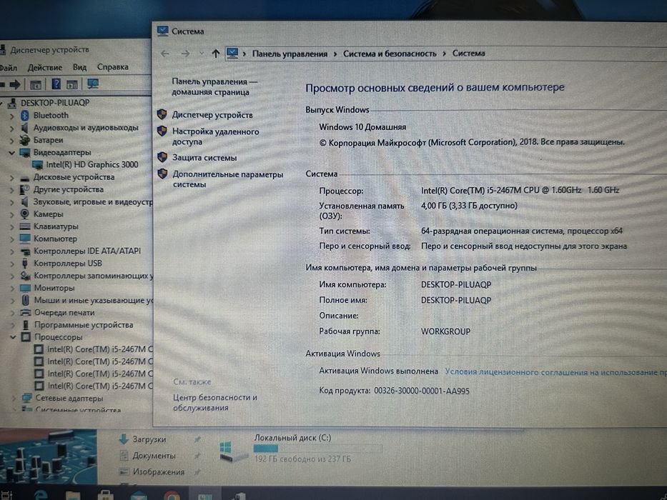Image resolution: width=667 pixels, height=500 pixels.
Task: Open the Диспетчер устройств sidebar link
Action: point(212,115)
